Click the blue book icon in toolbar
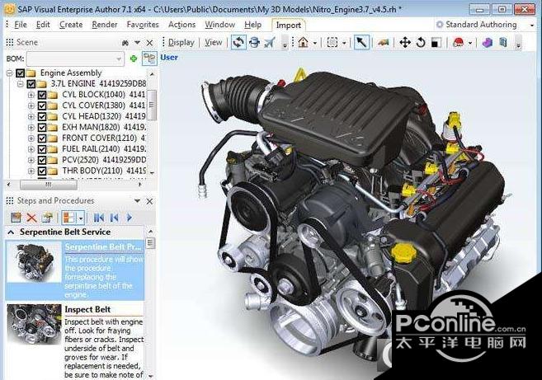Image resolution: width=542 pixels, height=380 pixels. point(503,43)
